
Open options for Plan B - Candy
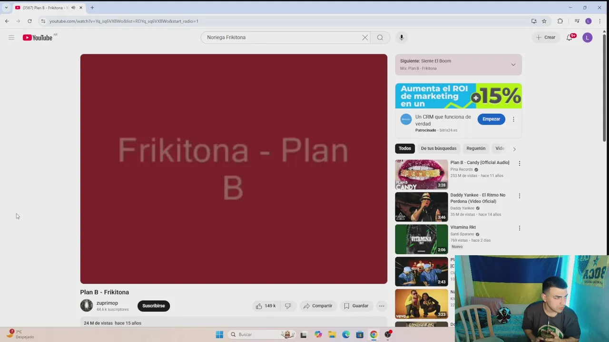520,163
